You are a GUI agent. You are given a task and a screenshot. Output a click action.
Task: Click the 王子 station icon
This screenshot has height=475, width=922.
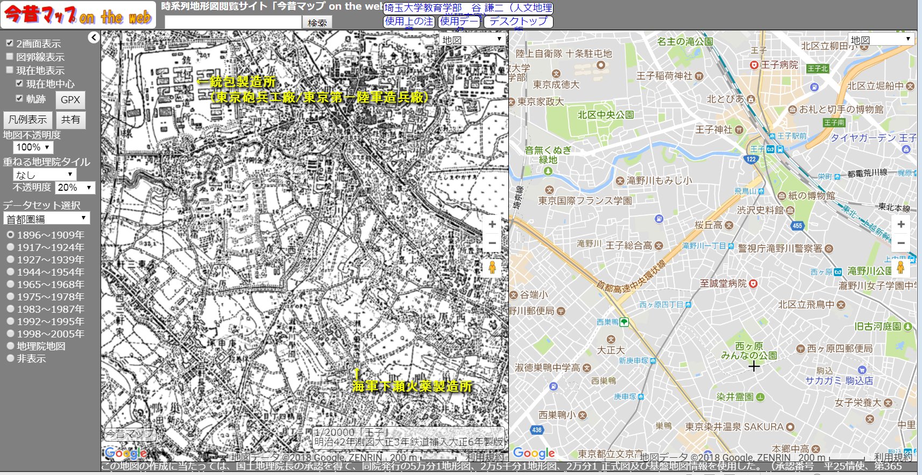click(x=770, y=149)
